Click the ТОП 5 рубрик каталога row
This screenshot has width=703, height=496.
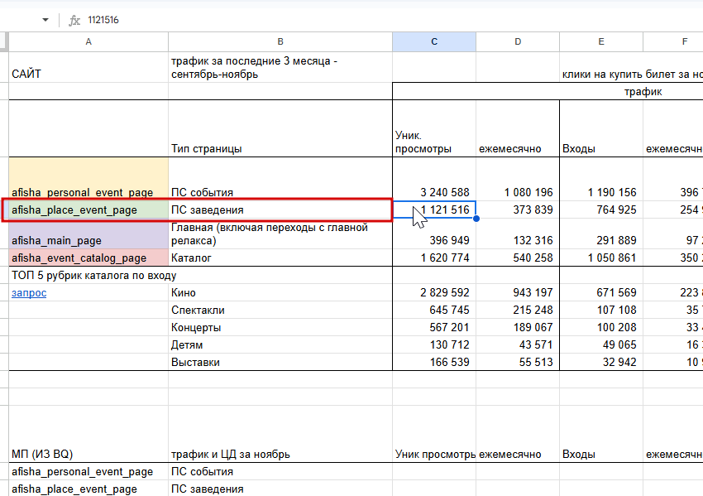pos(94,275)
